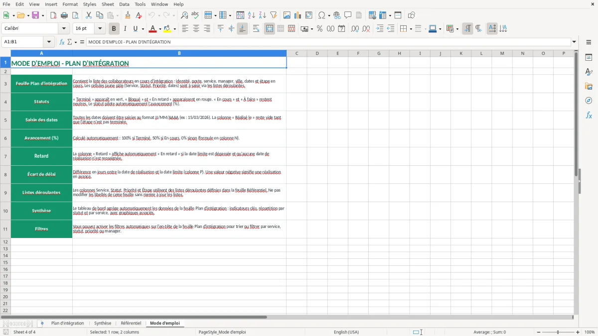Open the Function Wizard
598x336 pixels.
[62, 42]
